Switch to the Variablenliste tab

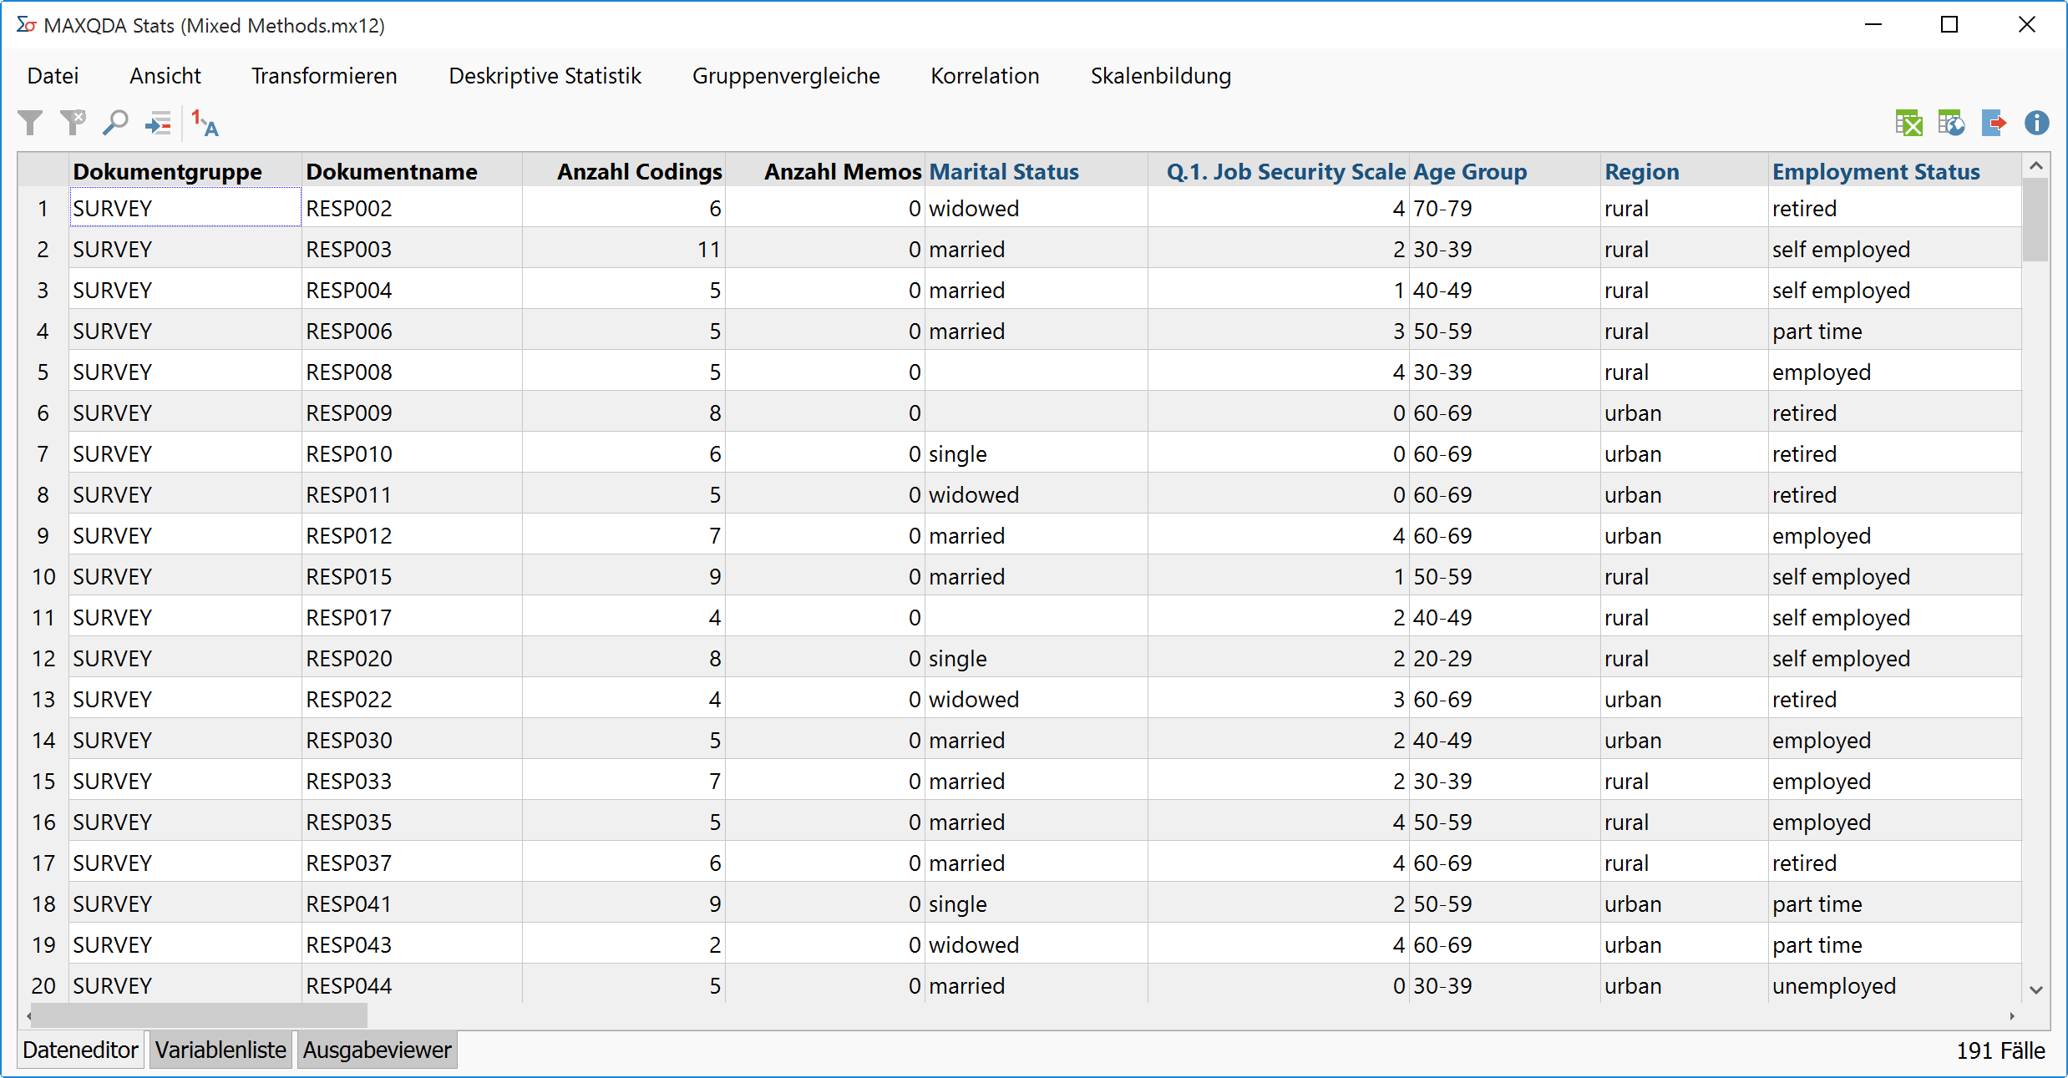[x=220, y=1050]
